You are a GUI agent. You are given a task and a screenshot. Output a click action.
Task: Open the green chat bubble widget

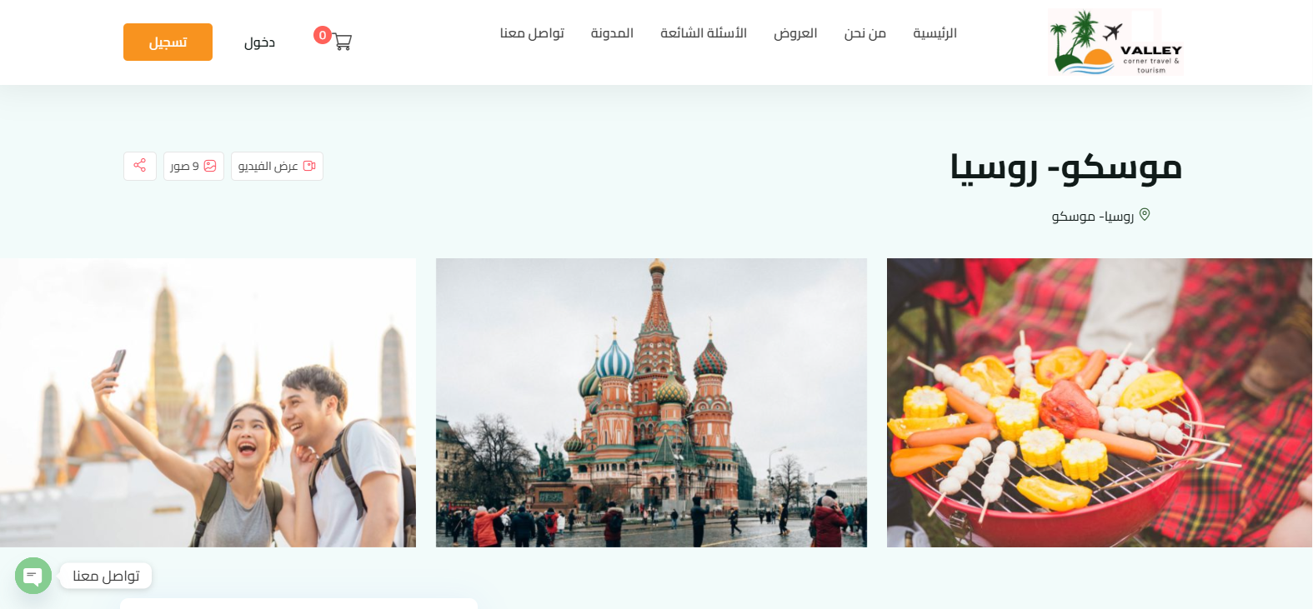33,576
